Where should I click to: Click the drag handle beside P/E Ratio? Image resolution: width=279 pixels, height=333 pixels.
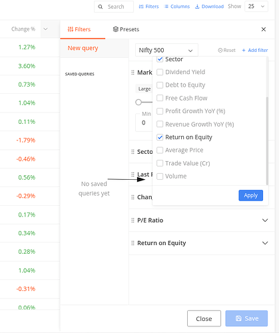click(x=133, y=220)
